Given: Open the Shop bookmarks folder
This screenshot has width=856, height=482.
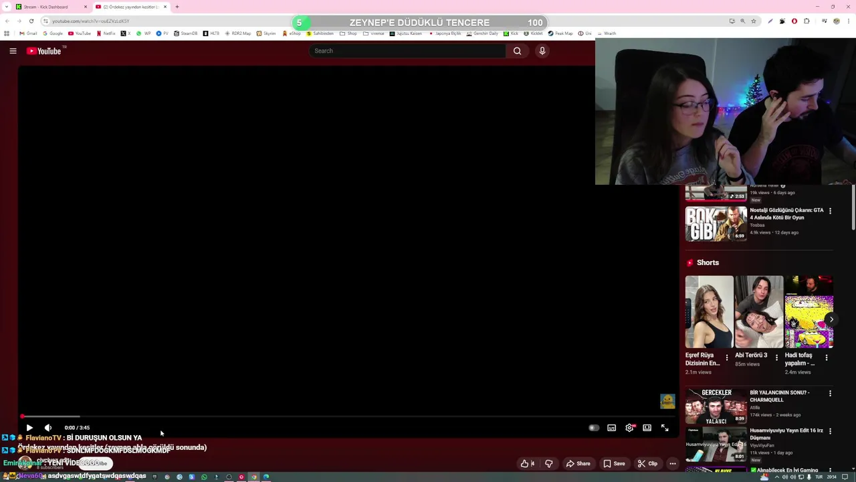Looking at the screenshot, I should point(348,33).
